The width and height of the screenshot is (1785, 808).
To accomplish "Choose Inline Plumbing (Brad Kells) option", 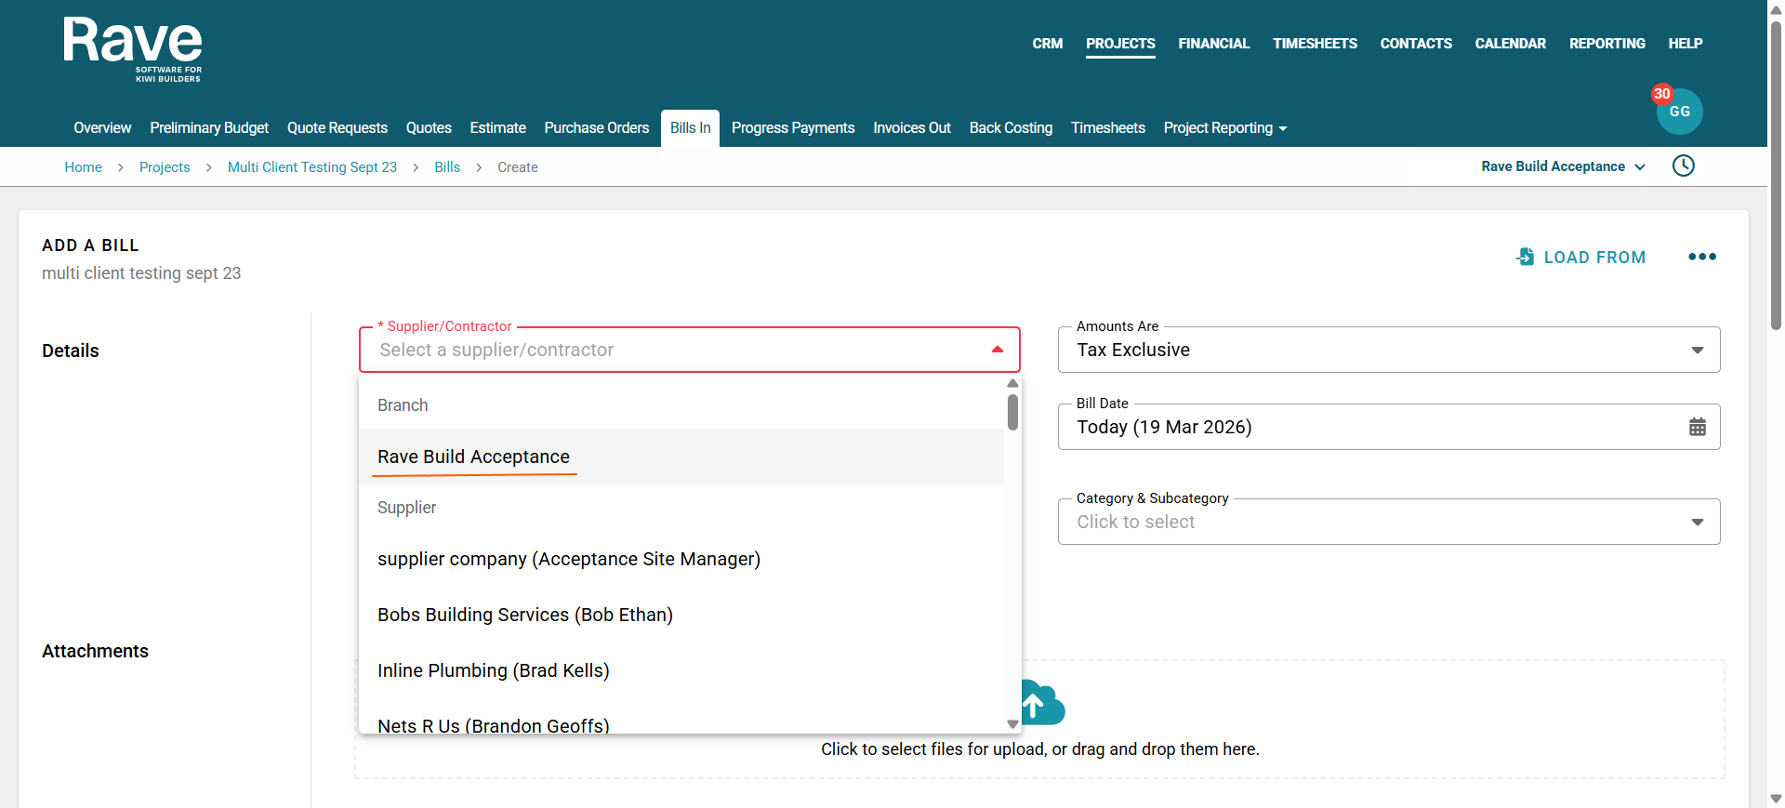I will click(493, 670).
